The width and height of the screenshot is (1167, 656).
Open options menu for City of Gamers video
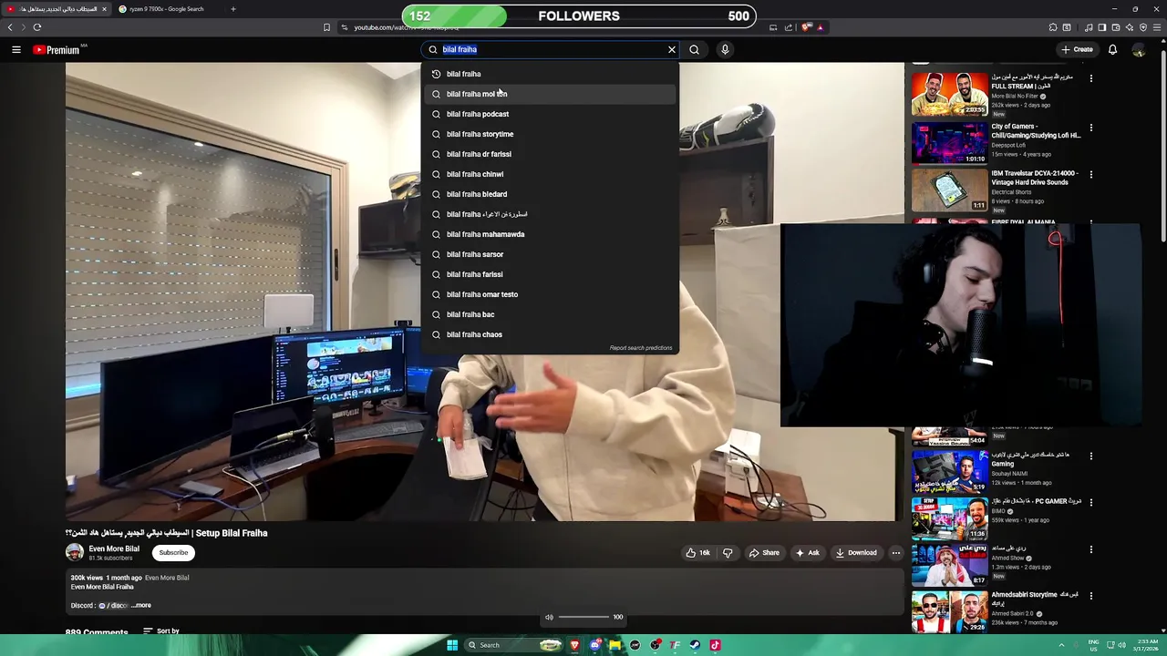pos(1090,128)
